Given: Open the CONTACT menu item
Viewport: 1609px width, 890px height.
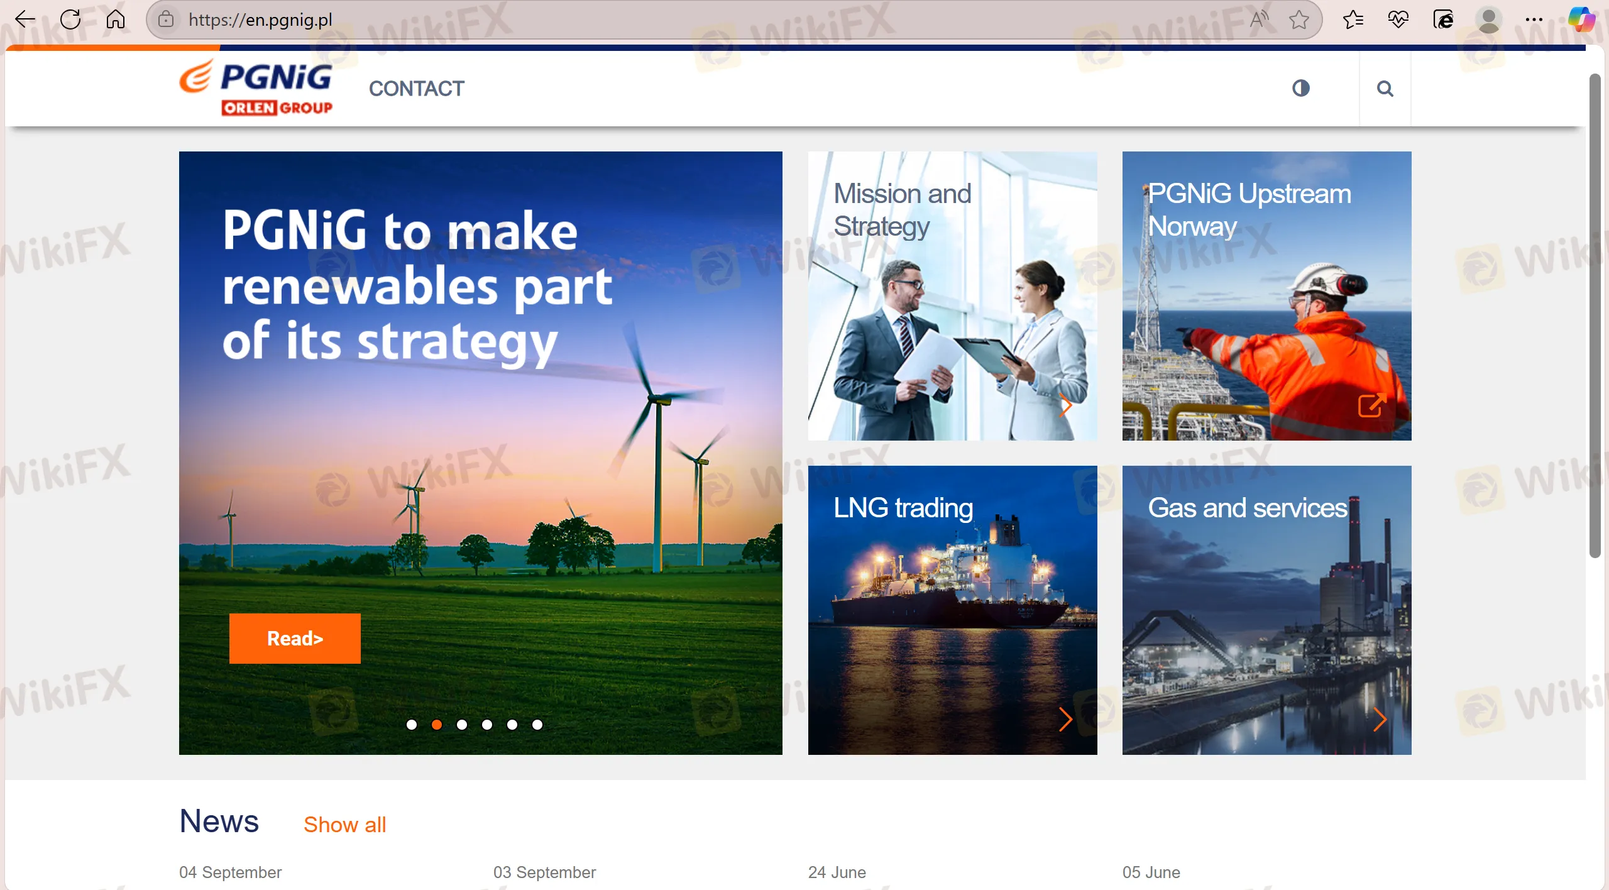Looking at the screenshot, I should point(417,88).
